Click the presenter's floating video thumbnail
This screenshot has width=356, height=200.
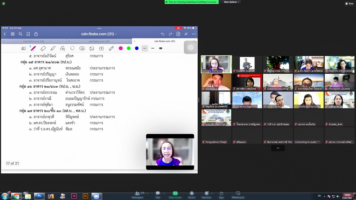pos(170,152)
